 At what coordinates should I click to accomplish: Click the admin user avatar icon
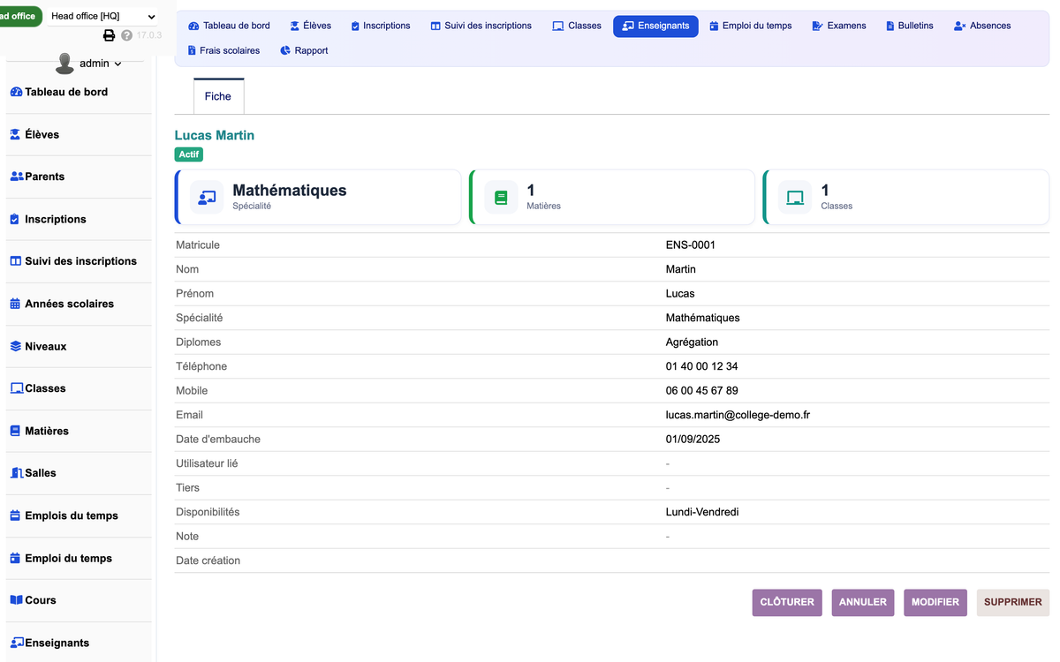(64, 63)
